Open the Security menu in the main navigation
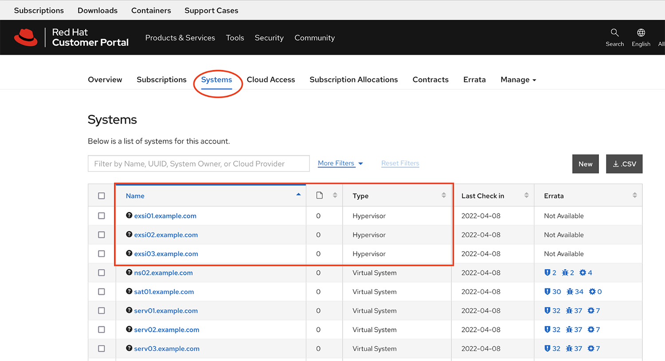 (x=269, y=38)
